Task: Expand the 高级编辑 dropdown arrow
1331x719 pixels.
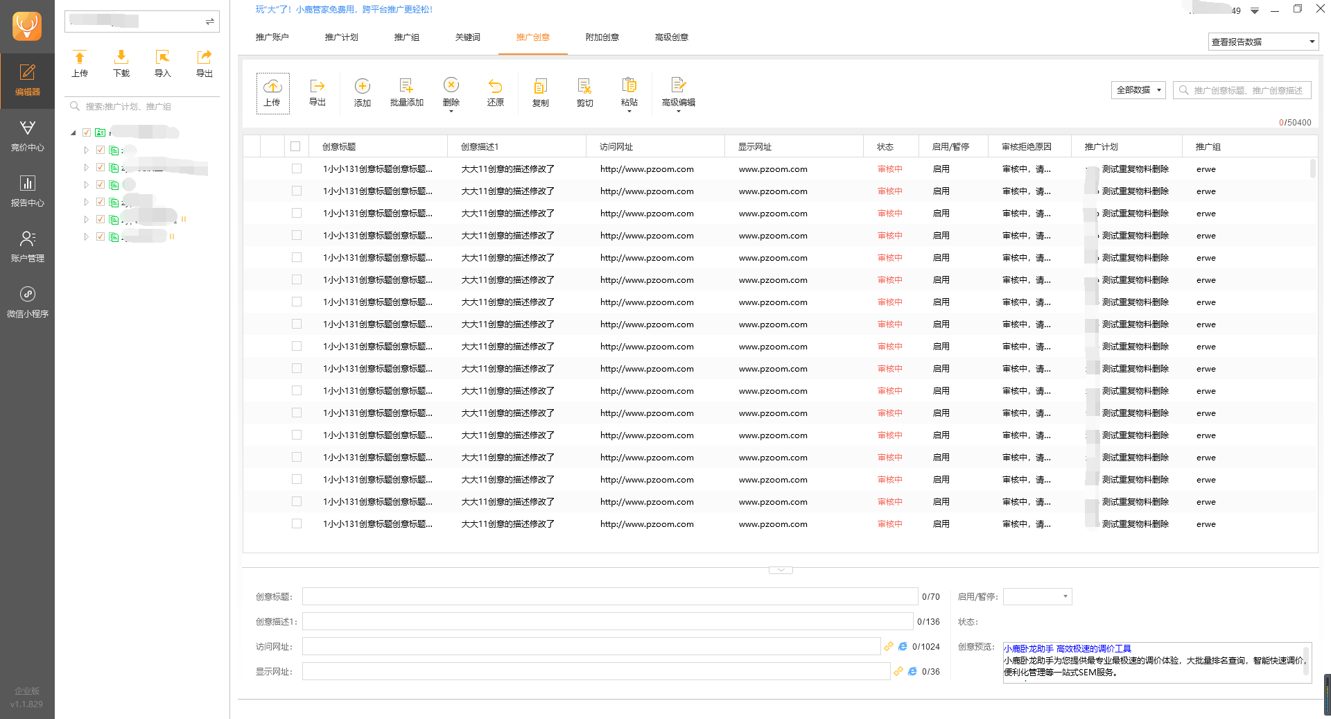Action: 679,112
